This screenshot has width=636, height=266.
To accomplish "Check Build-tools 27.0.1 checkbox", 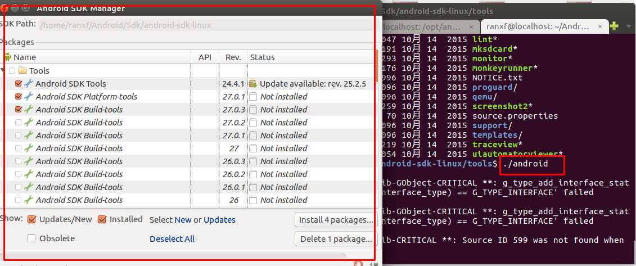I will (x=18, y=136).
